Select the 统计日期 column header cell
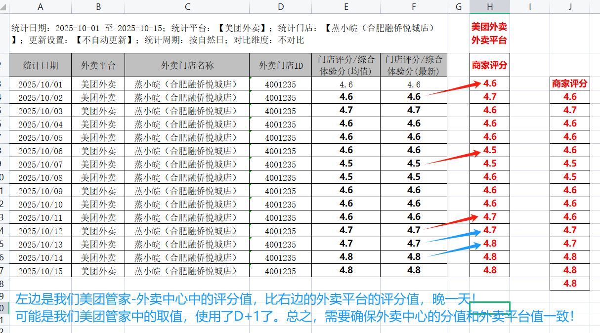Image resolution: width=600 pixels, height=333 pixels. pyautogui.click(x=40, y=65)
